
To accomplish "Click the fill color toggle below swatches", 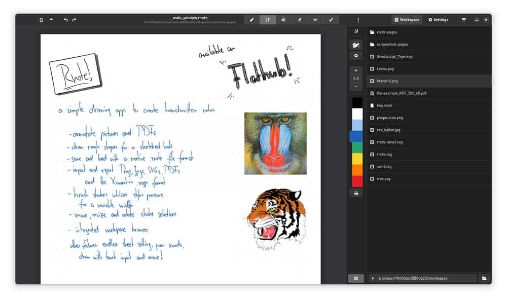I will [x=356, y=193].
